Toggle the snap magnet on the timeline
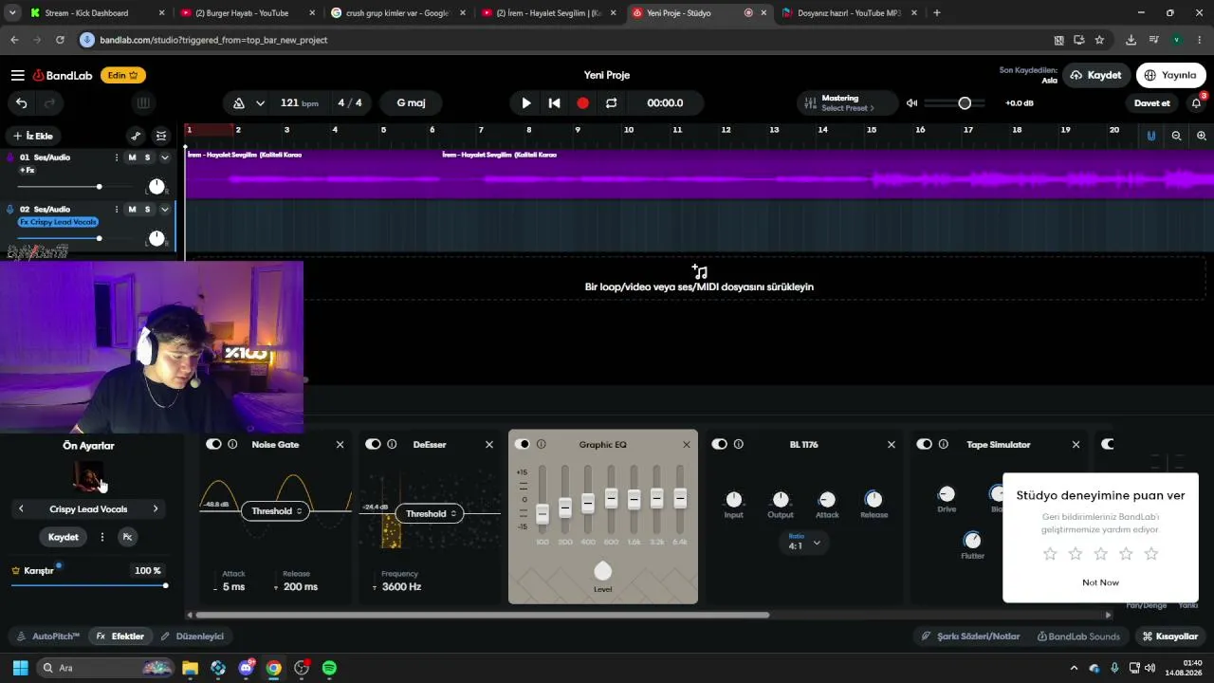Image resolution: width=1214 pixels, height=683 pixels. [1151, 136]
